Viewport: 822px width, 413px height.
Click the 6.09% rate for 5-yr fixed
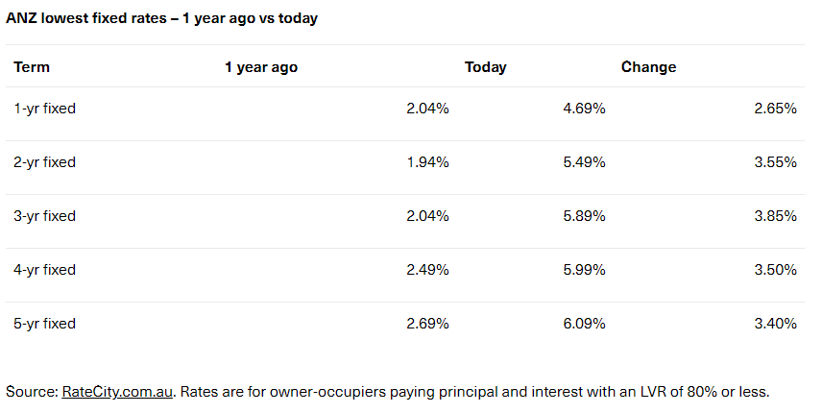click(x=584, y=324)
